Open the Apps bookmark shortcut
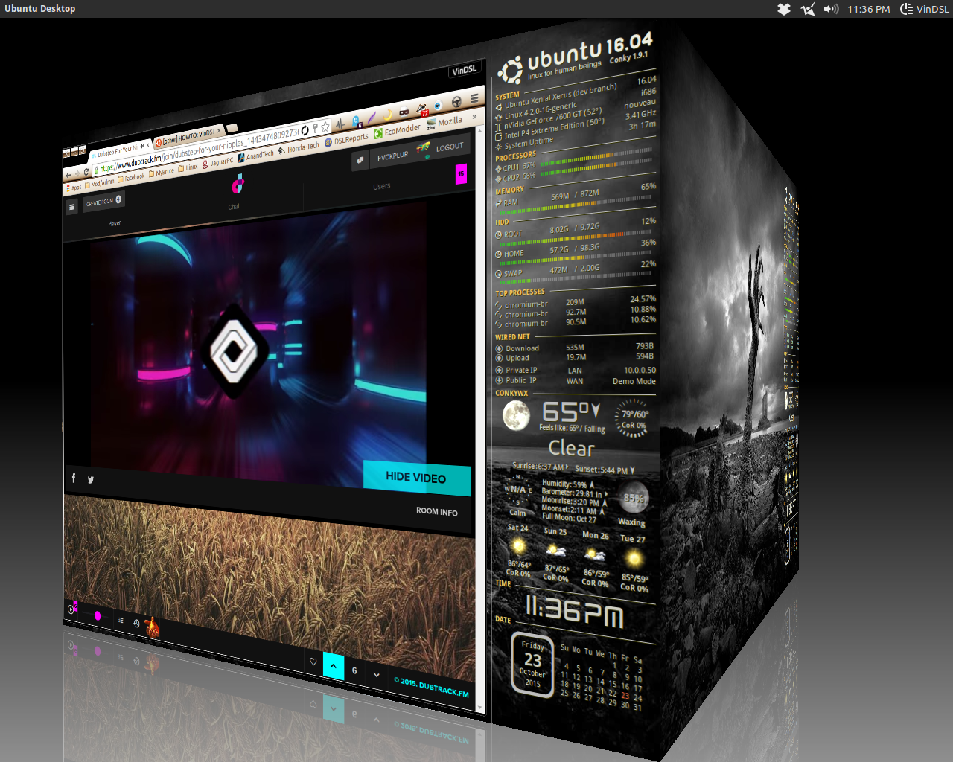The image size is (953, 762). click(73, 188)
